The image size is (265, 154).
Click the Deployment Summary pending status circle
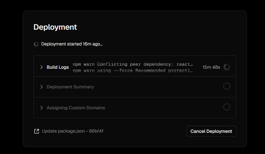(227, 86)
